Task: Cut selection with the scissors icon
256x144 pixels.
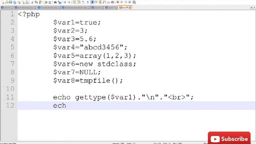Action: tap(32, 2)
